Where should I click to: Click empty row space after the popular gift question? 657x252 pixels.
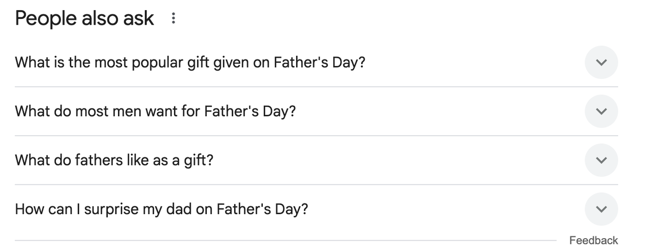[x=472, y=62]
